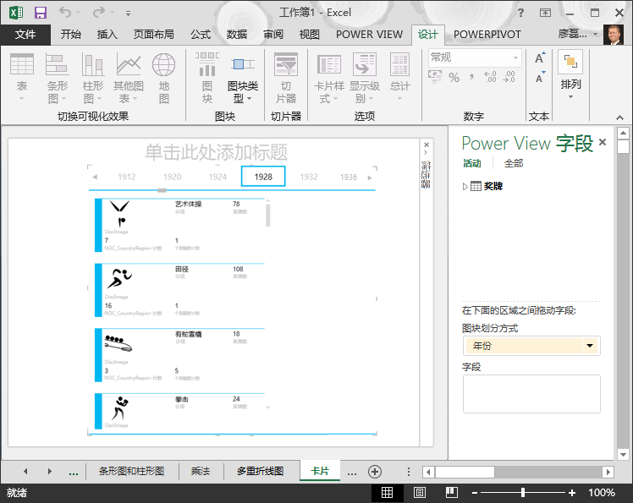Viewport: 633px width, 503px height.
Task: Select 全部 tab in field list
Action: [514, 163]
